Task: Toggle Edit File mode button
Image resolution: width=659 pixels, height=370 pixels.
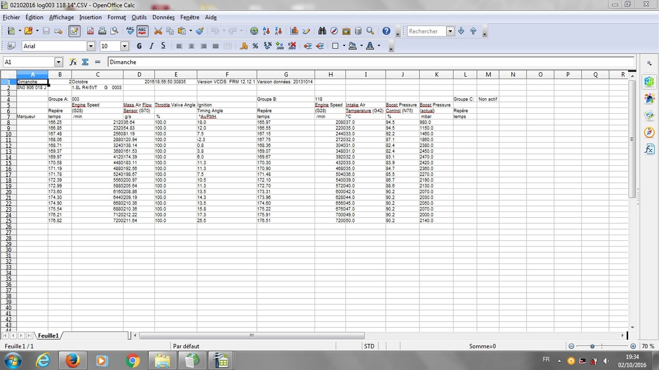Action: coord(74,31)
